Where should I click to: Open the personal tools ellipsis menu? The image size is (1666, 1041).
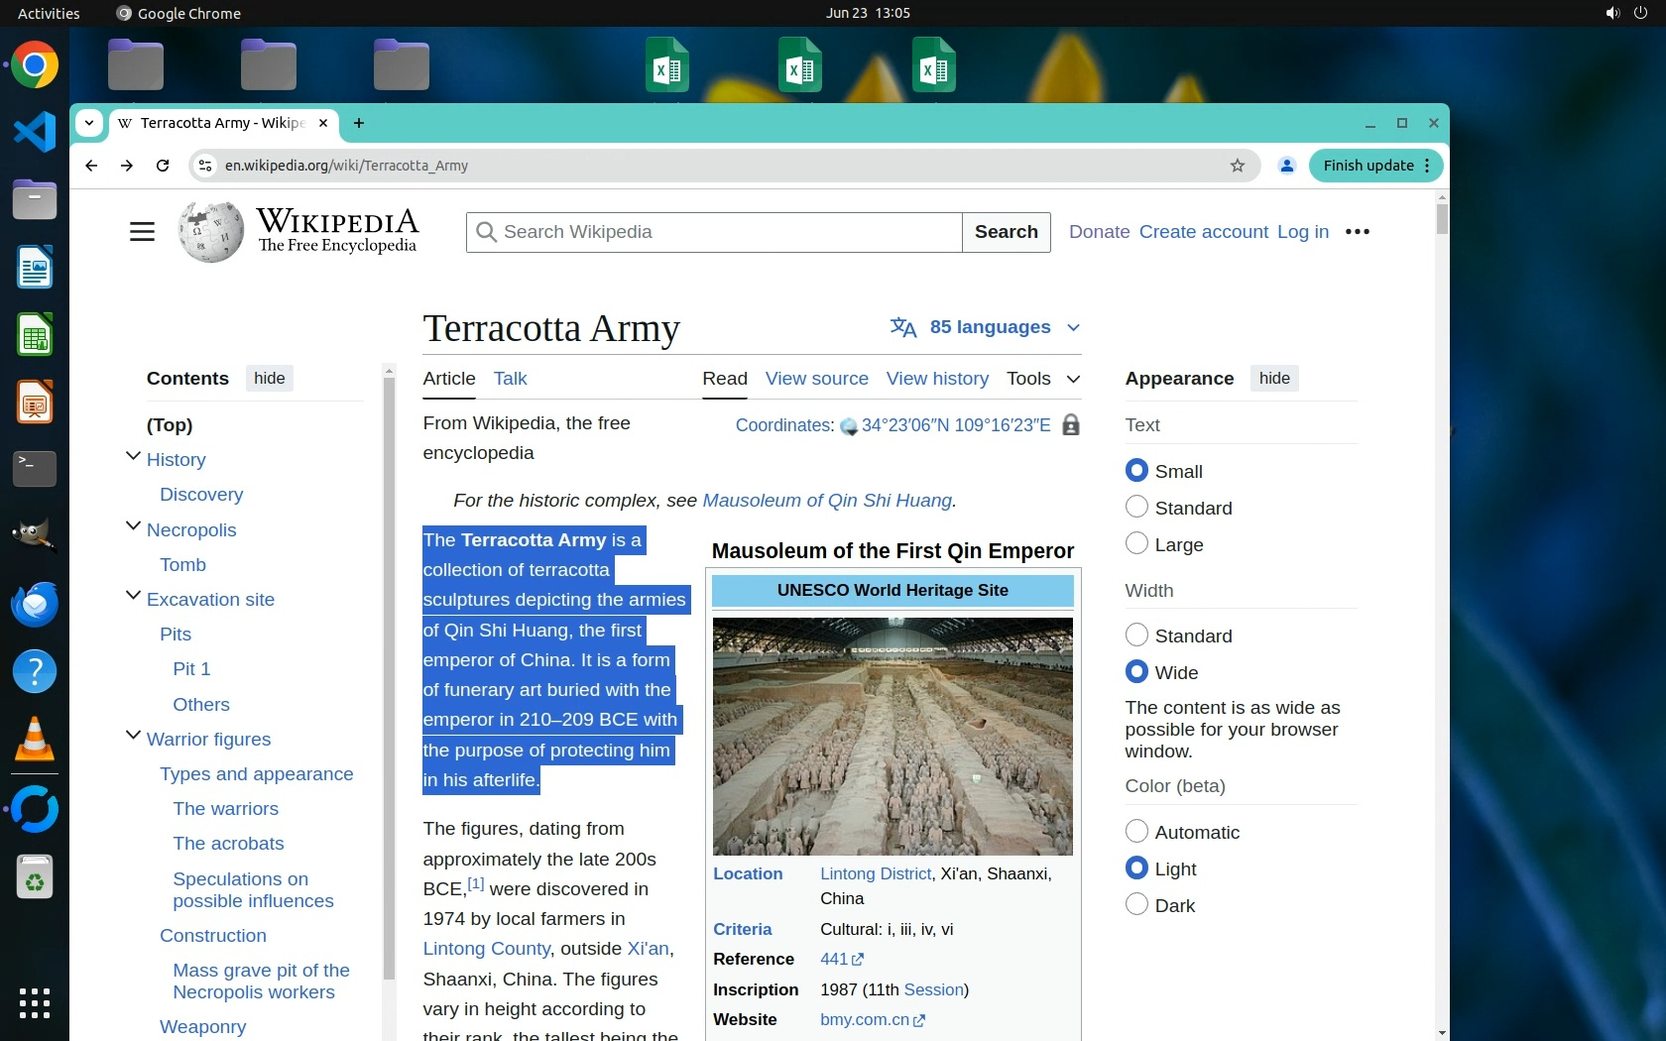tap(1357, 232)
